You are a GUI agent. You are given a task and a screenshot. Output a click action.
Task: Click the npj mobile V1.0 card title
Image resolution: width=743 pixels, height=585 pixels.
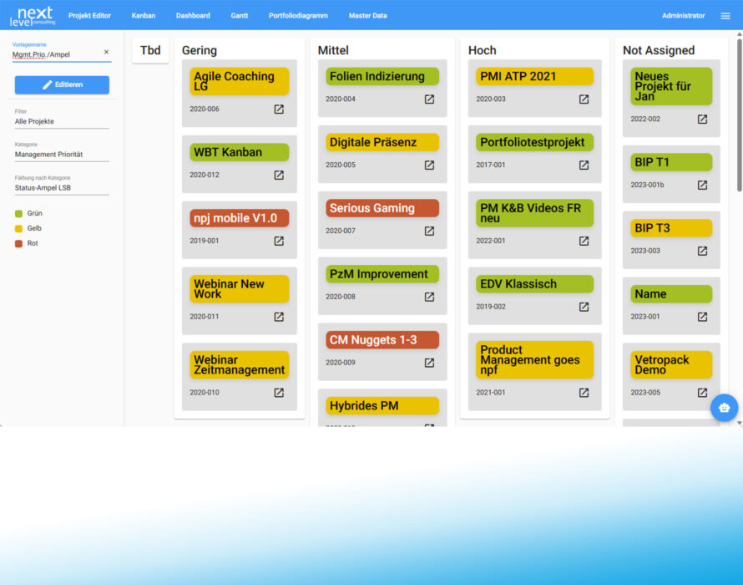click(x=240, y=218)
